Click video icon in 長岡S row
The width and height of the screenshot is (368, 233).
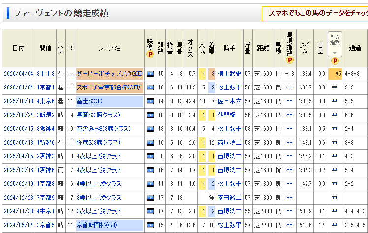click(150, 115)
